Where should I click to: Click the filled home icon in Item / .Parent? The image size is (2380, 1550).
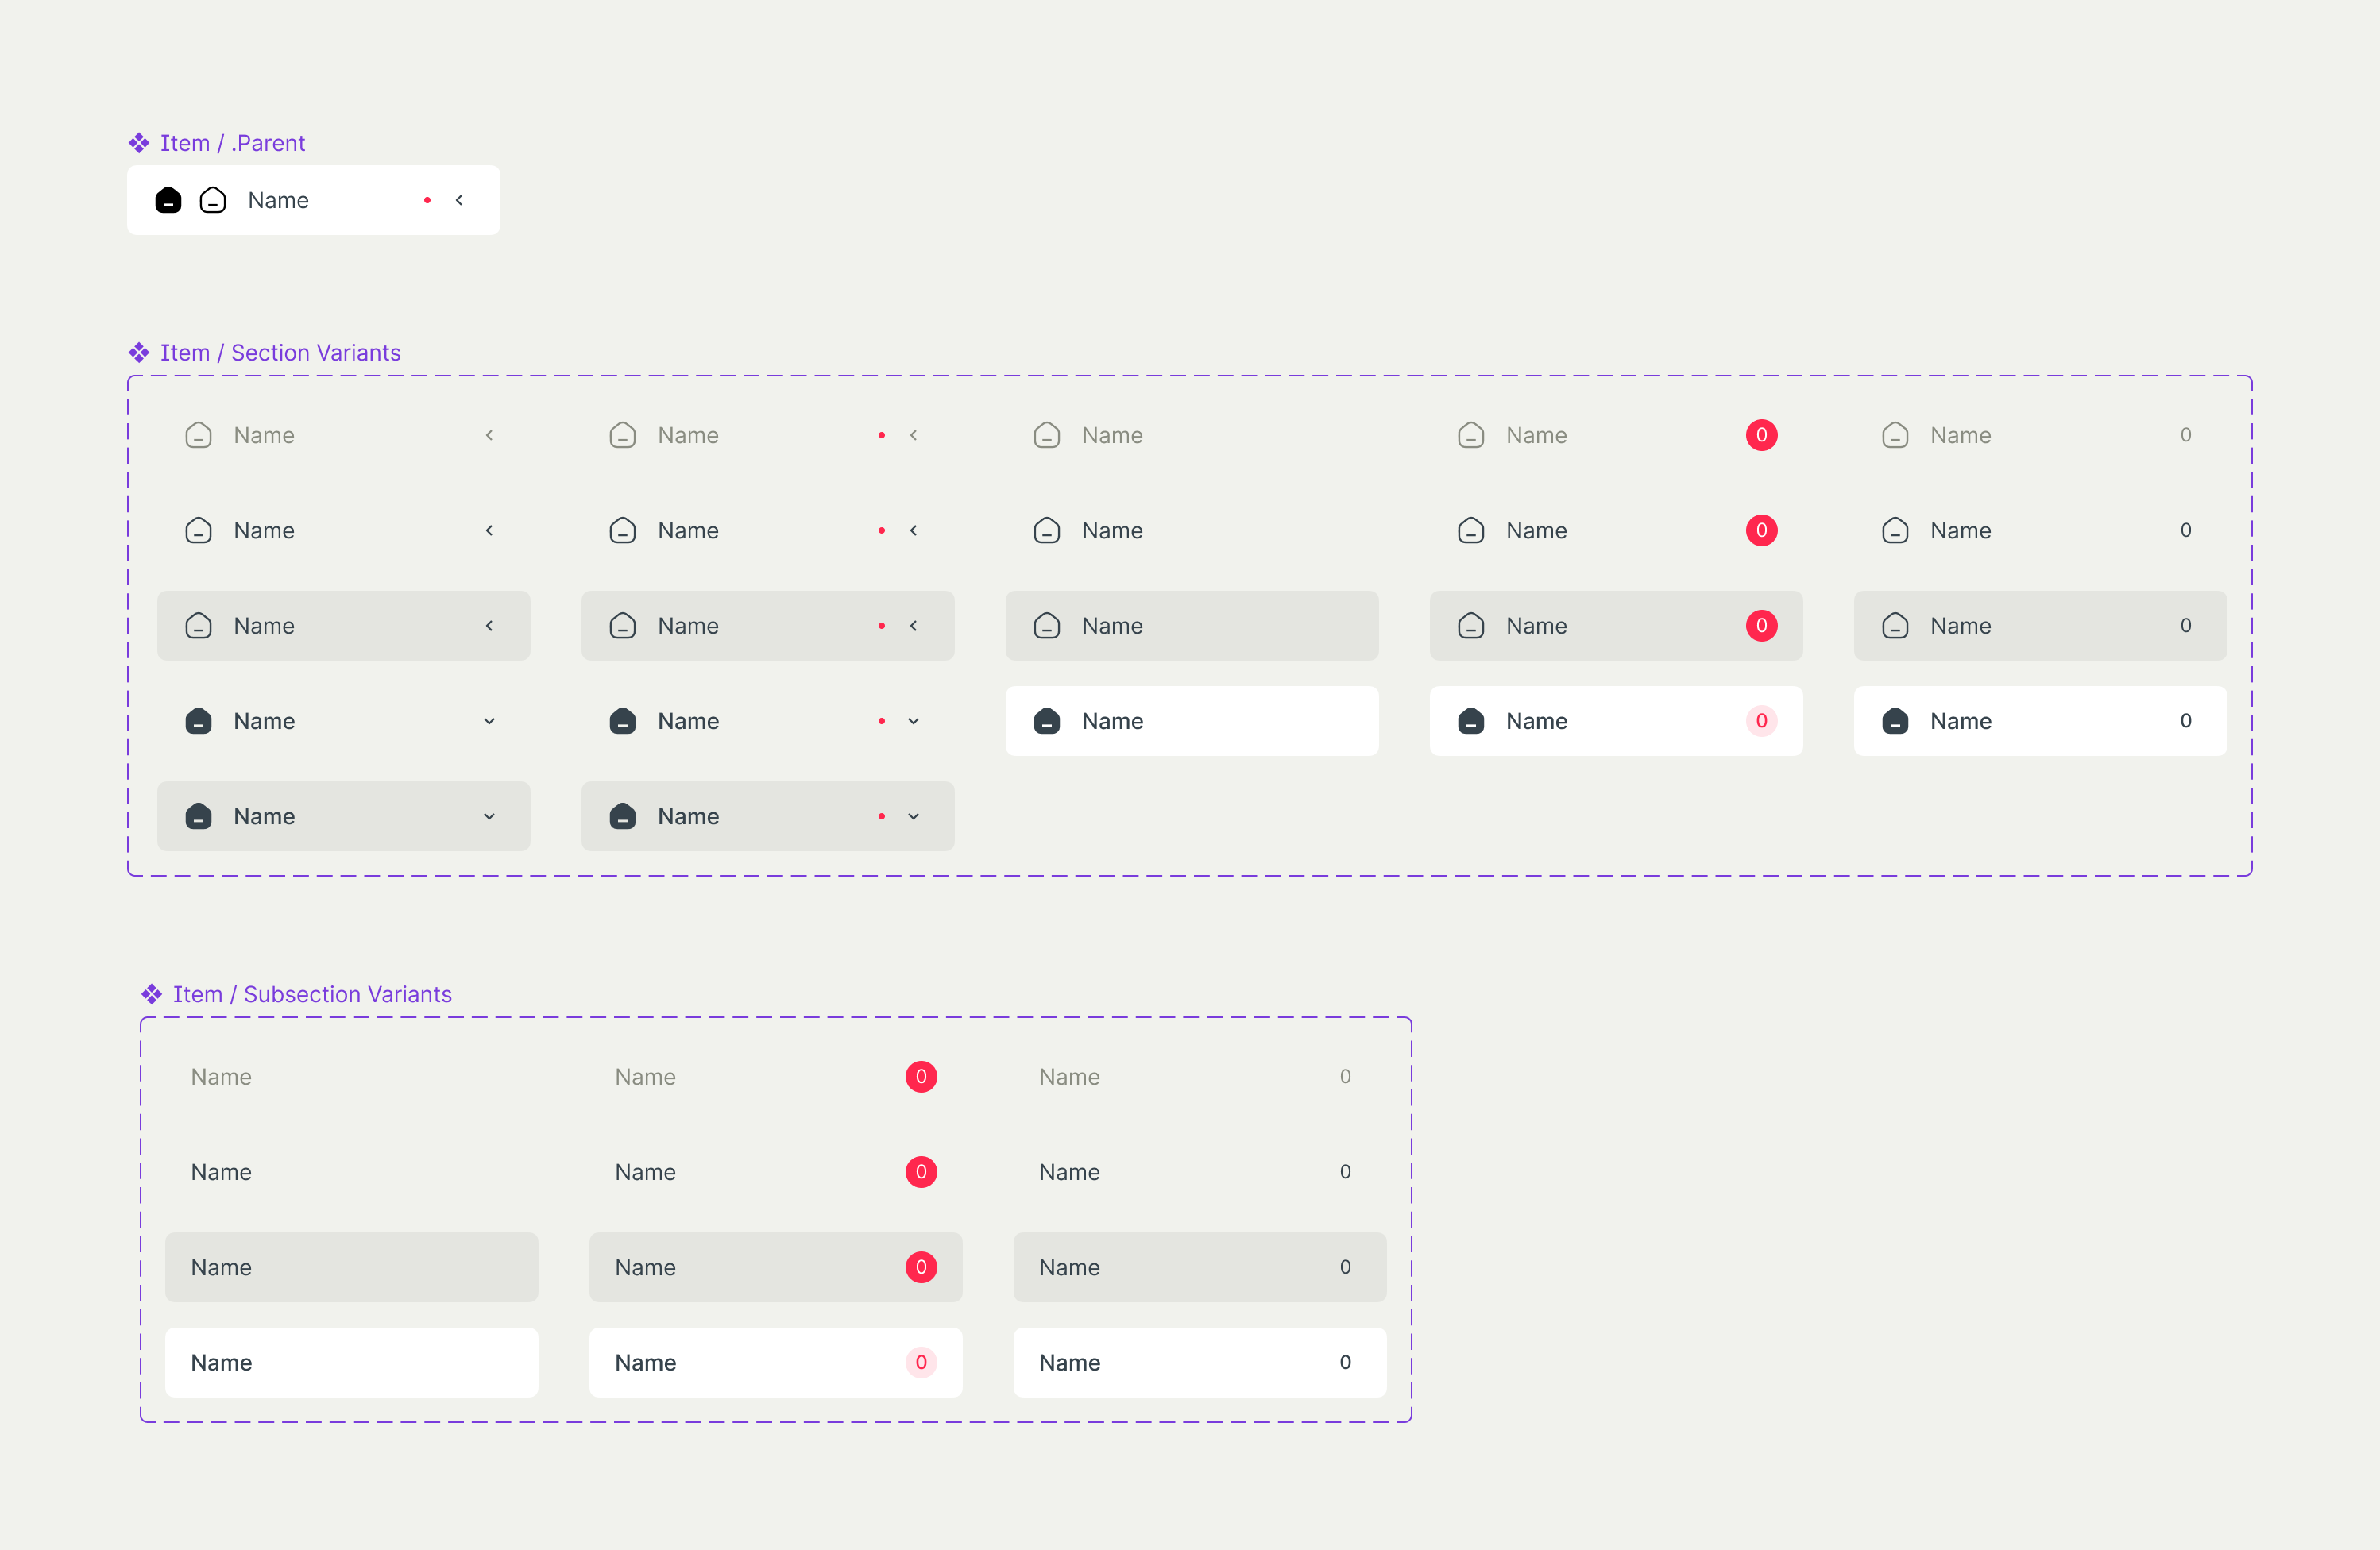coord(168,201)
